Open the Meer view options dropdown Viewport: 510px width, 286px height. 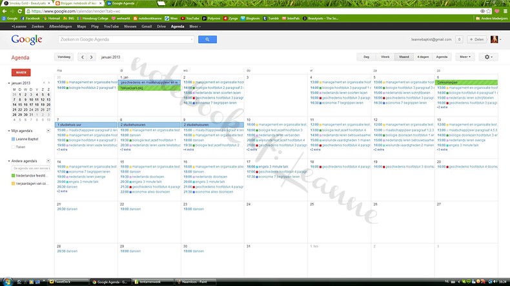click(465, 57)
